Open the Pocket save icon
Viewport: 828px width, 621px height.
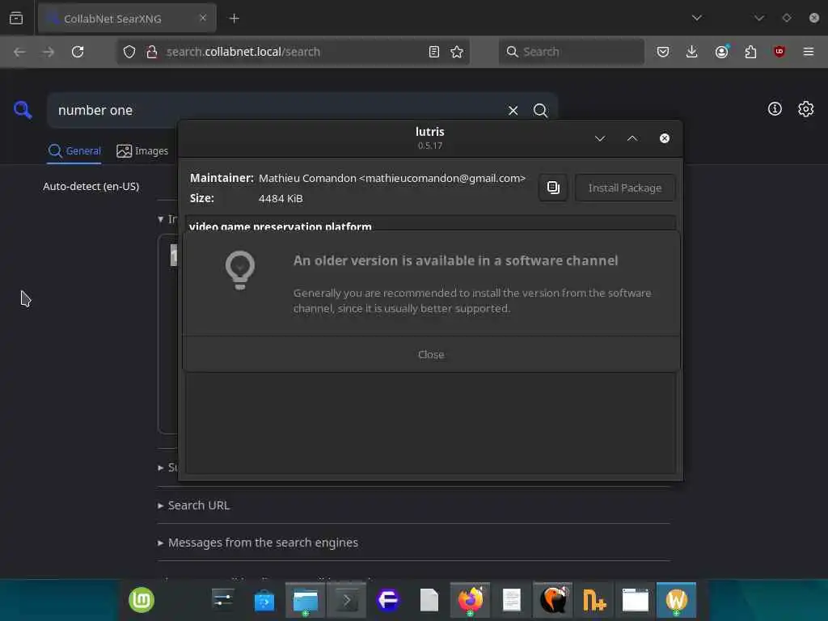(663, 52)
